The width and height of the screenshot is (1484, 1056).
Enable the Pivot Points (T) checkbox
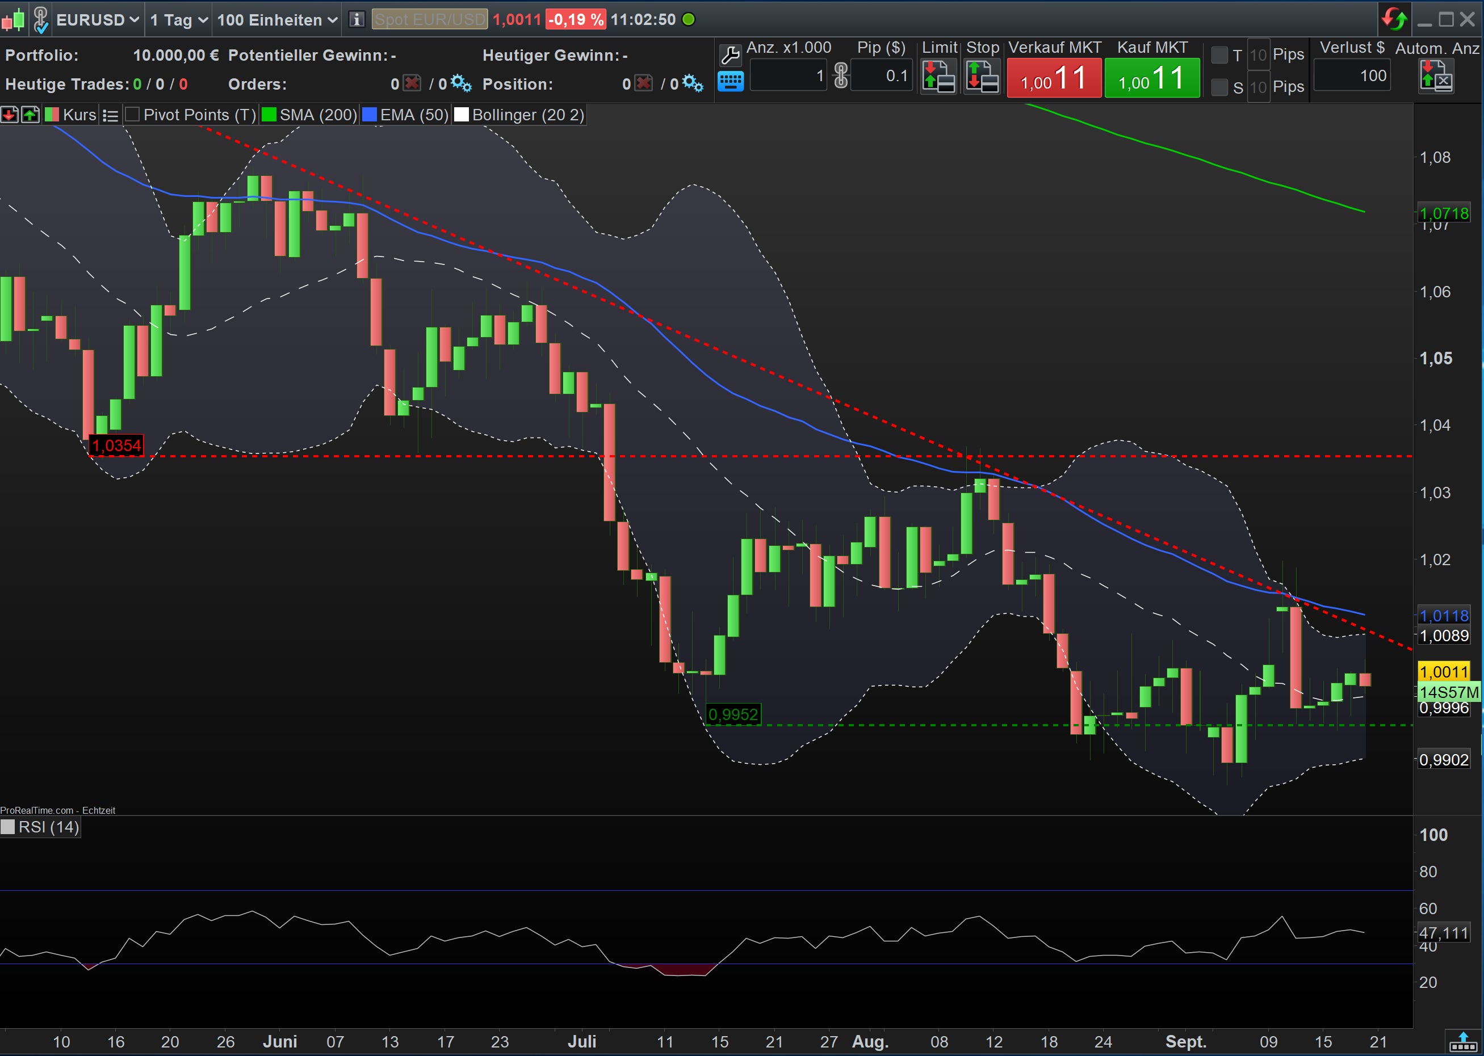(x=132, y=115)
